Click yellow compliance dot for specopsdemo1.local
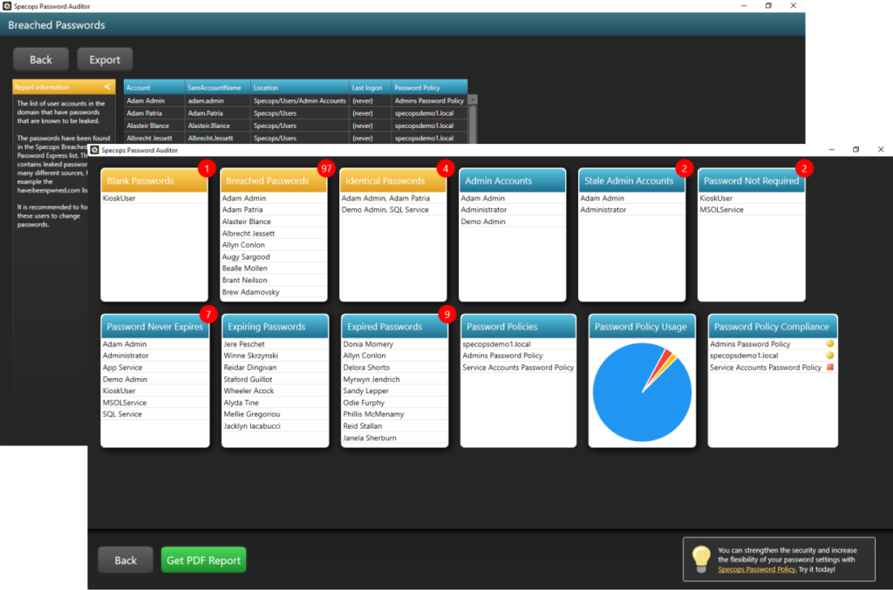This screenshot has height=590, width=893. [x=830, y=355]
